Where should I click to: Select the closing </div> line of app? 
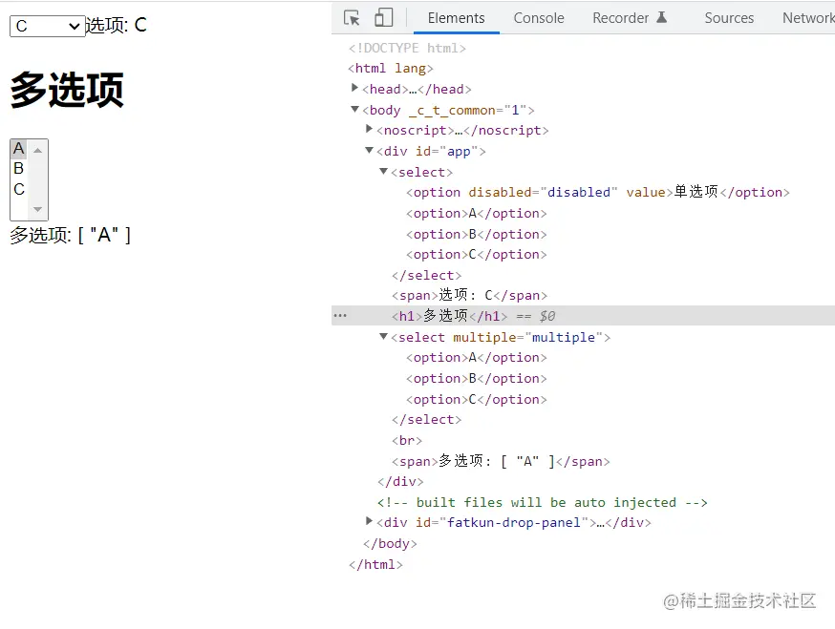(x=400, y=482)
